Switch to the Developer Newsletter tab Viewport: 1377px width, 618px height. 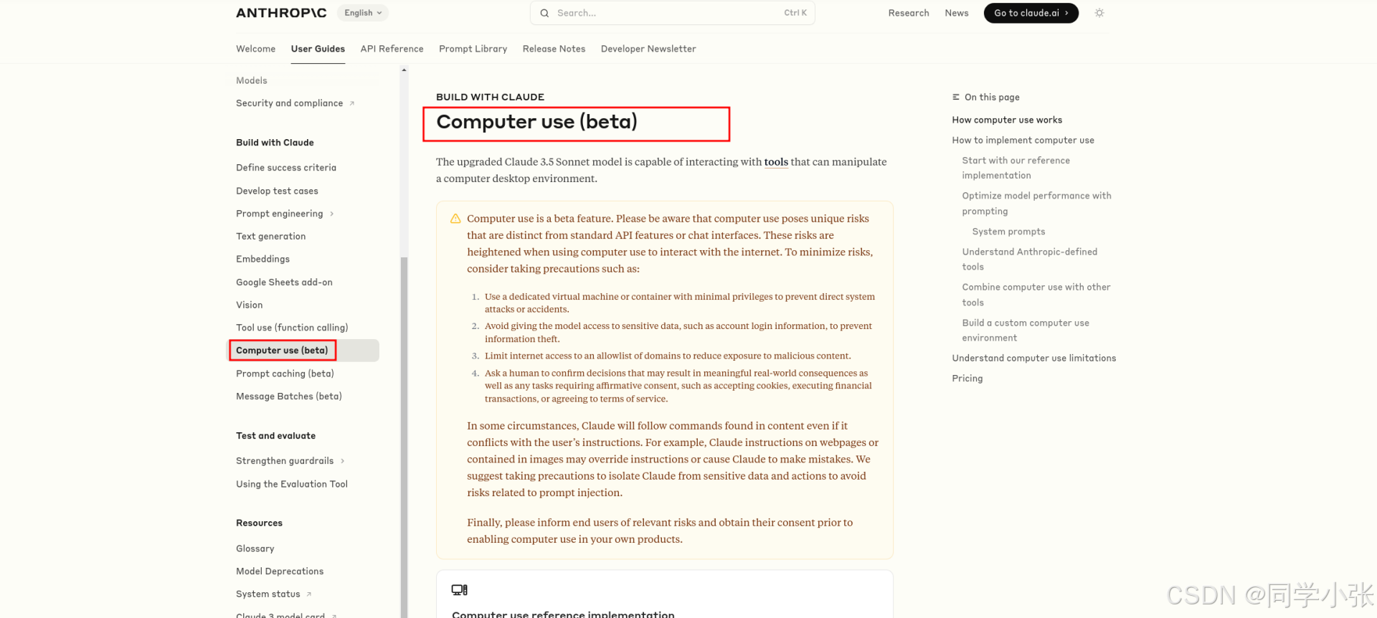648,49
